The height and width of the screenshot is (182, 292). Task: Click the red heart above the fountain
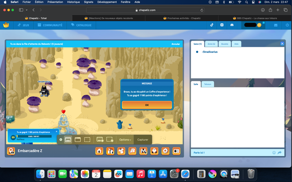(63, 112)
